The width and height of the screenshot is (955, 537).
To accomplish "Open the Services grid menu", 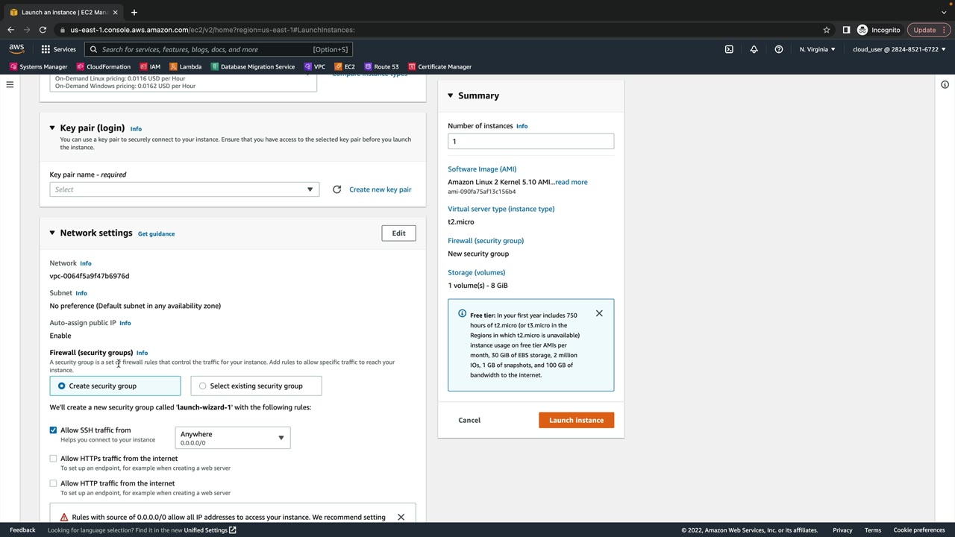I will click(x=58, y=49).
